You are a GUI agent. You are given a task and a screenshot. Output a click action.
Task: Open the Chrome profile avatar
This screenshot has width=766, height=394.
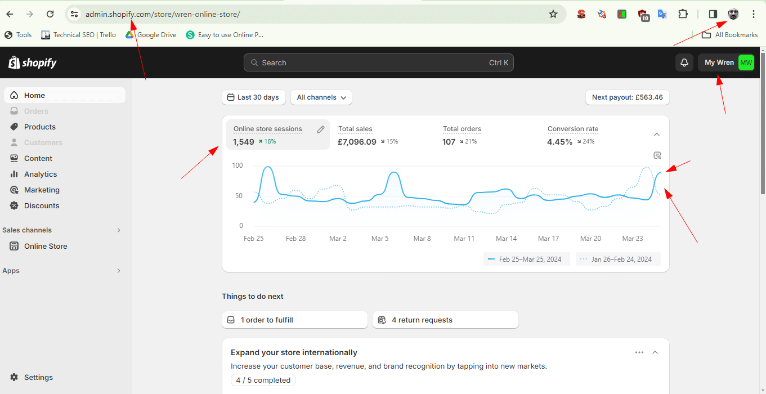pos(733,14)
